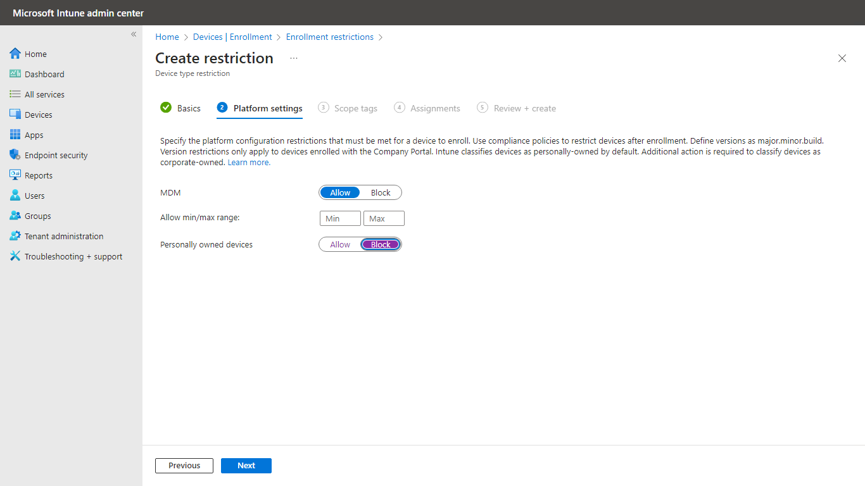The height and width of the screenshot is (486, 865).
Task: Click the Devices | Enrollment breadcrumb
Action: click(x=232, y=37)
